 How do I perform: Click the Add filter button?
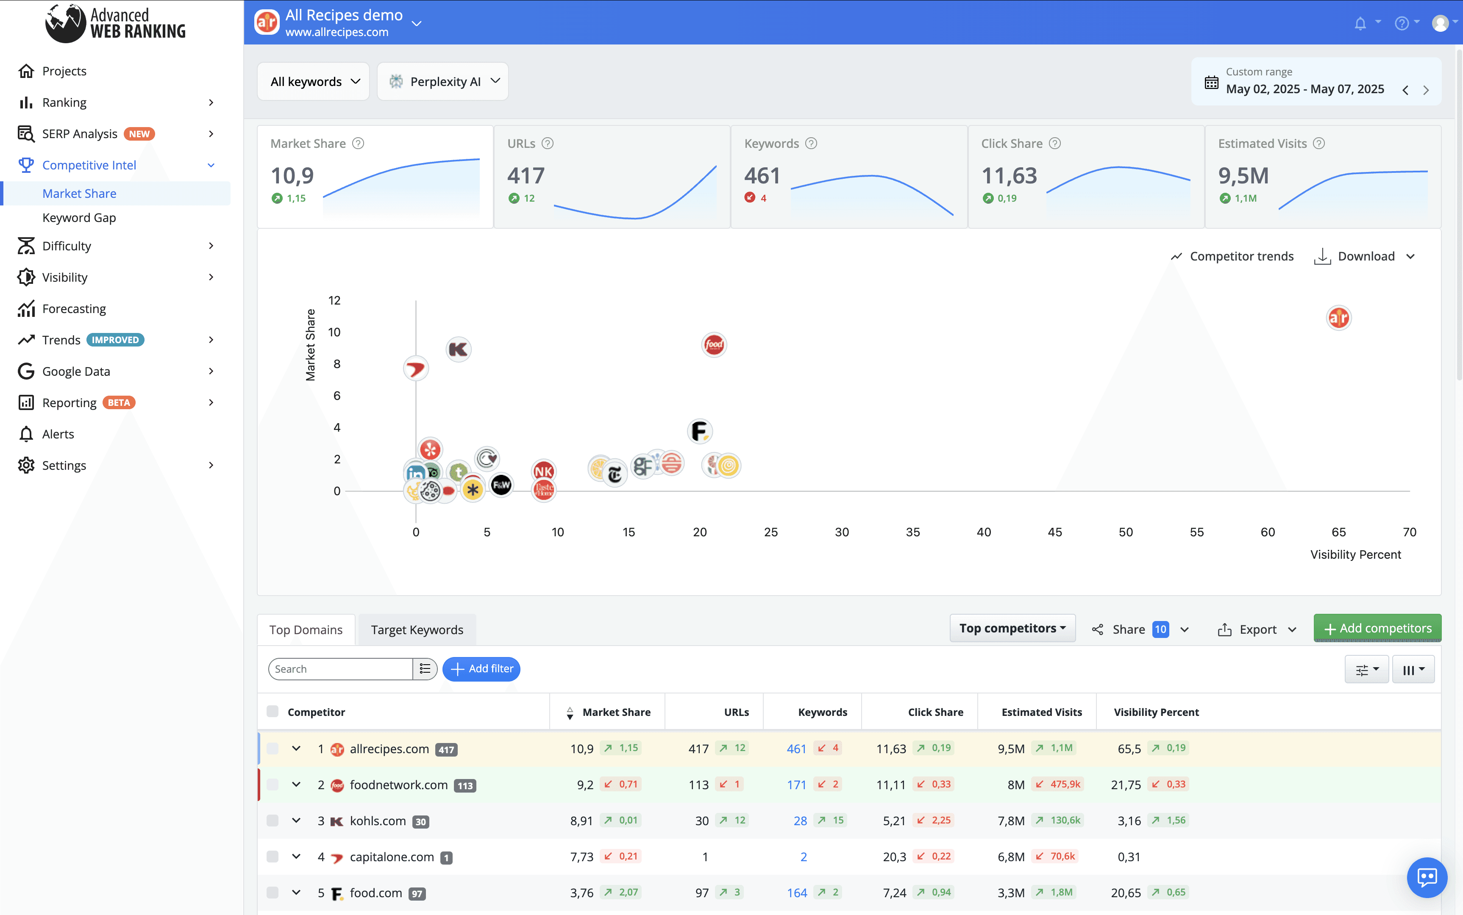(x=481, y=669)
